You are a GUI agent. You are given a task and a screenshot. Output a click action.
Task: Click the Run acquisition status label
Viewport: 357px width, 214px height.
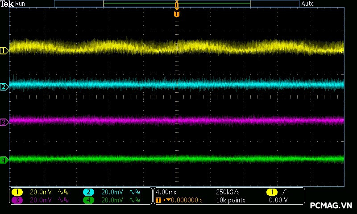[x=21, y=4]
